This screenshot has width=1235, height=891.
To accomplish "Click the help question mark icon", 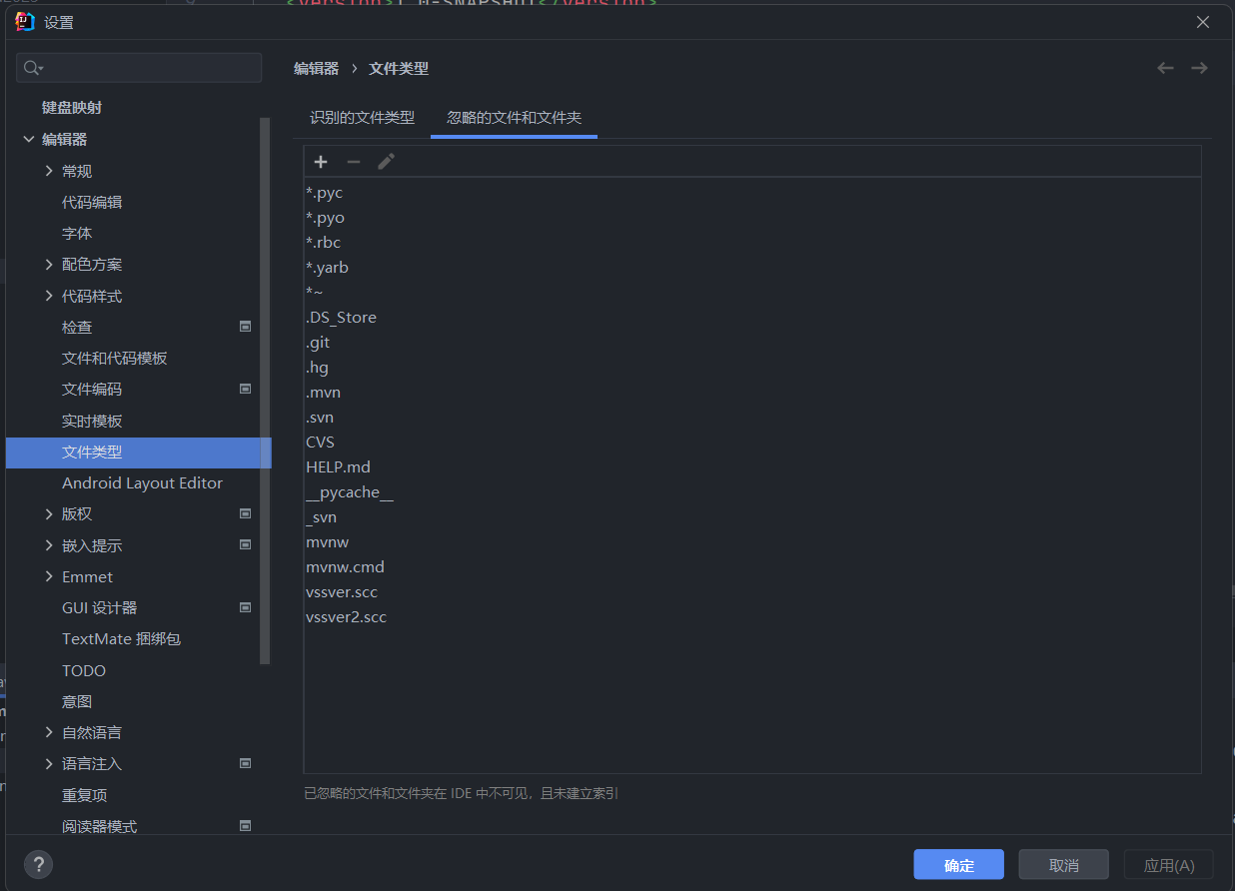I will click(x=38, y=864).
